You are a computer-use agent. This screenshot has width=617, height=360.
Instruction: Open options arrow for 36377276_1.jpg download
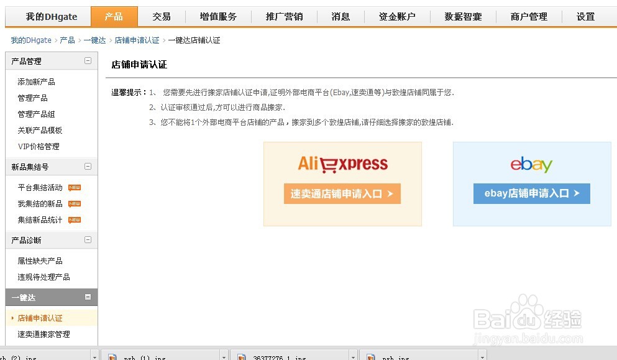(353, 357)
